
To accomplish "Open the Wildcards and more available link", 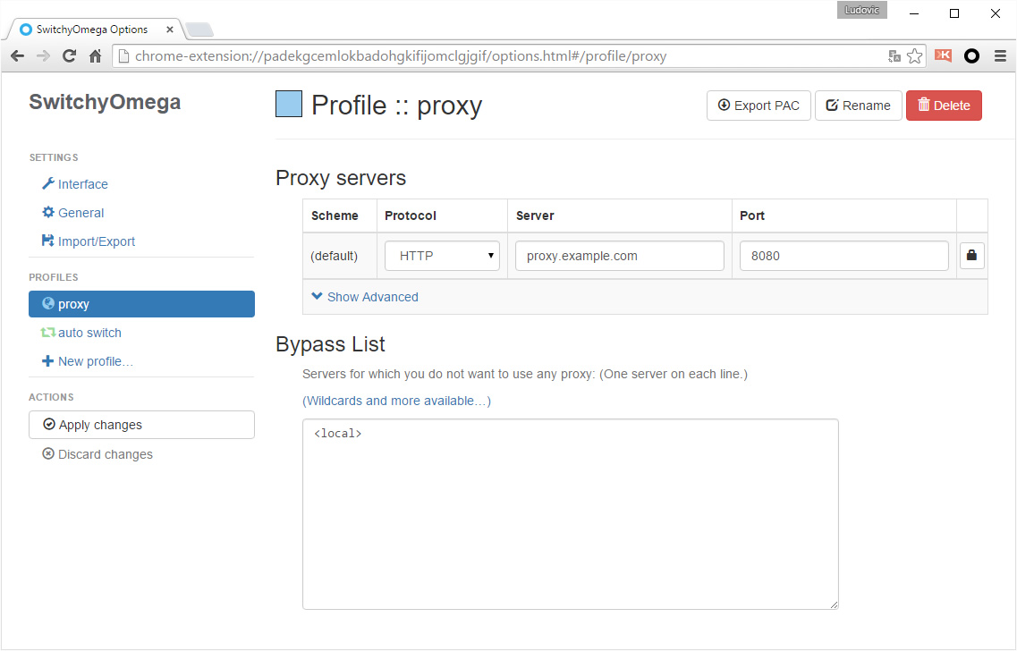I will point(397,401).
